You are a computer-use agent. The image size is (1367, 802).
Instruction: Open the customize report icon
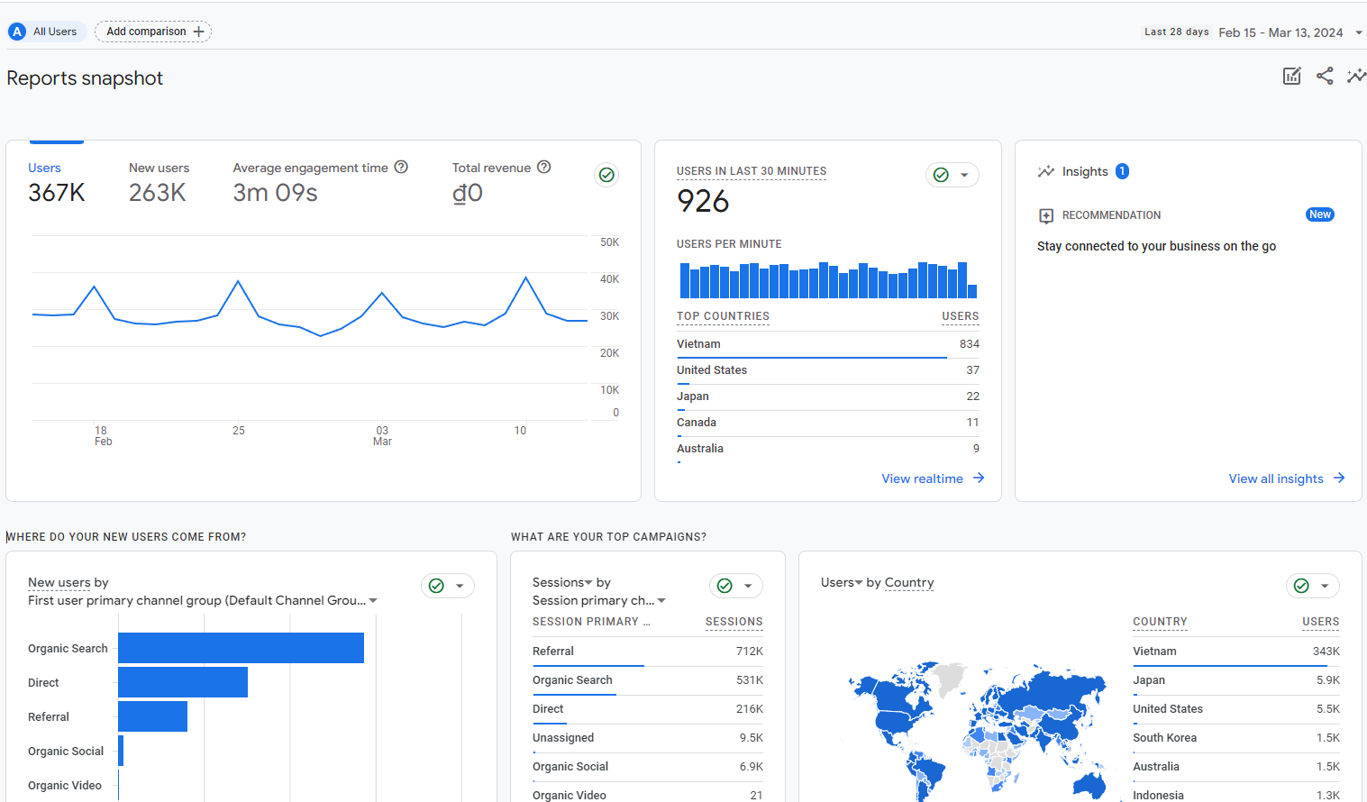click(1291, 77)
